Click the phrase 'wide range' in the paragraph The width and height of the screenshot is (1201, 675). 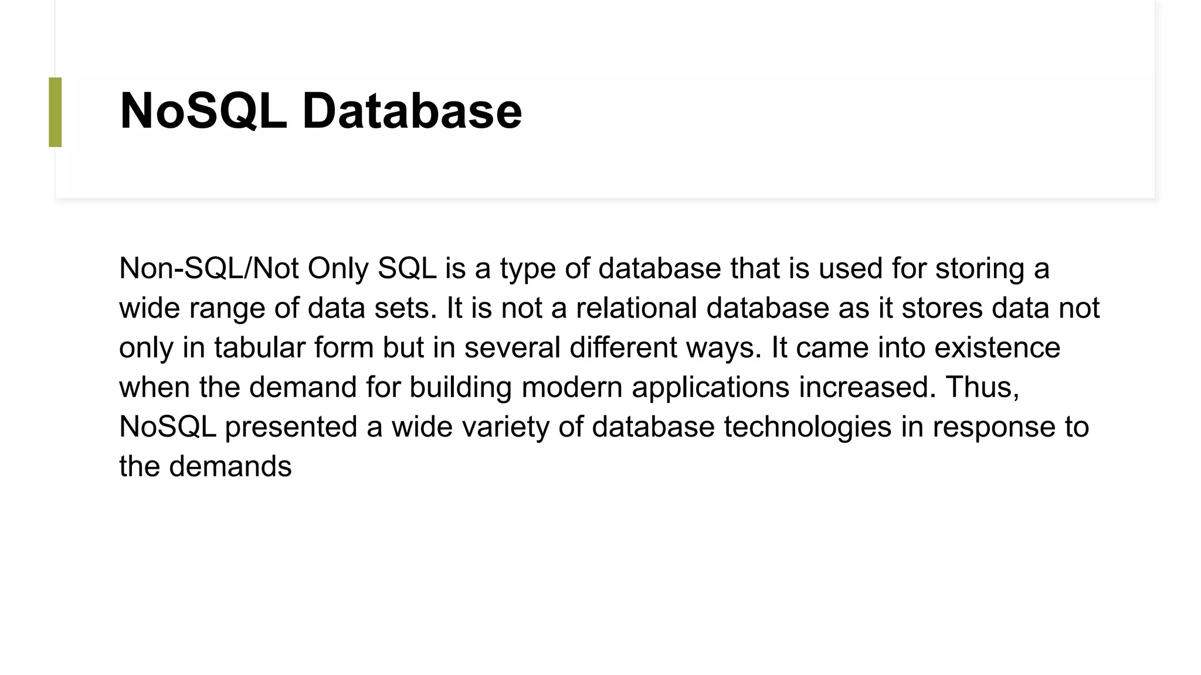coord(192,309)
